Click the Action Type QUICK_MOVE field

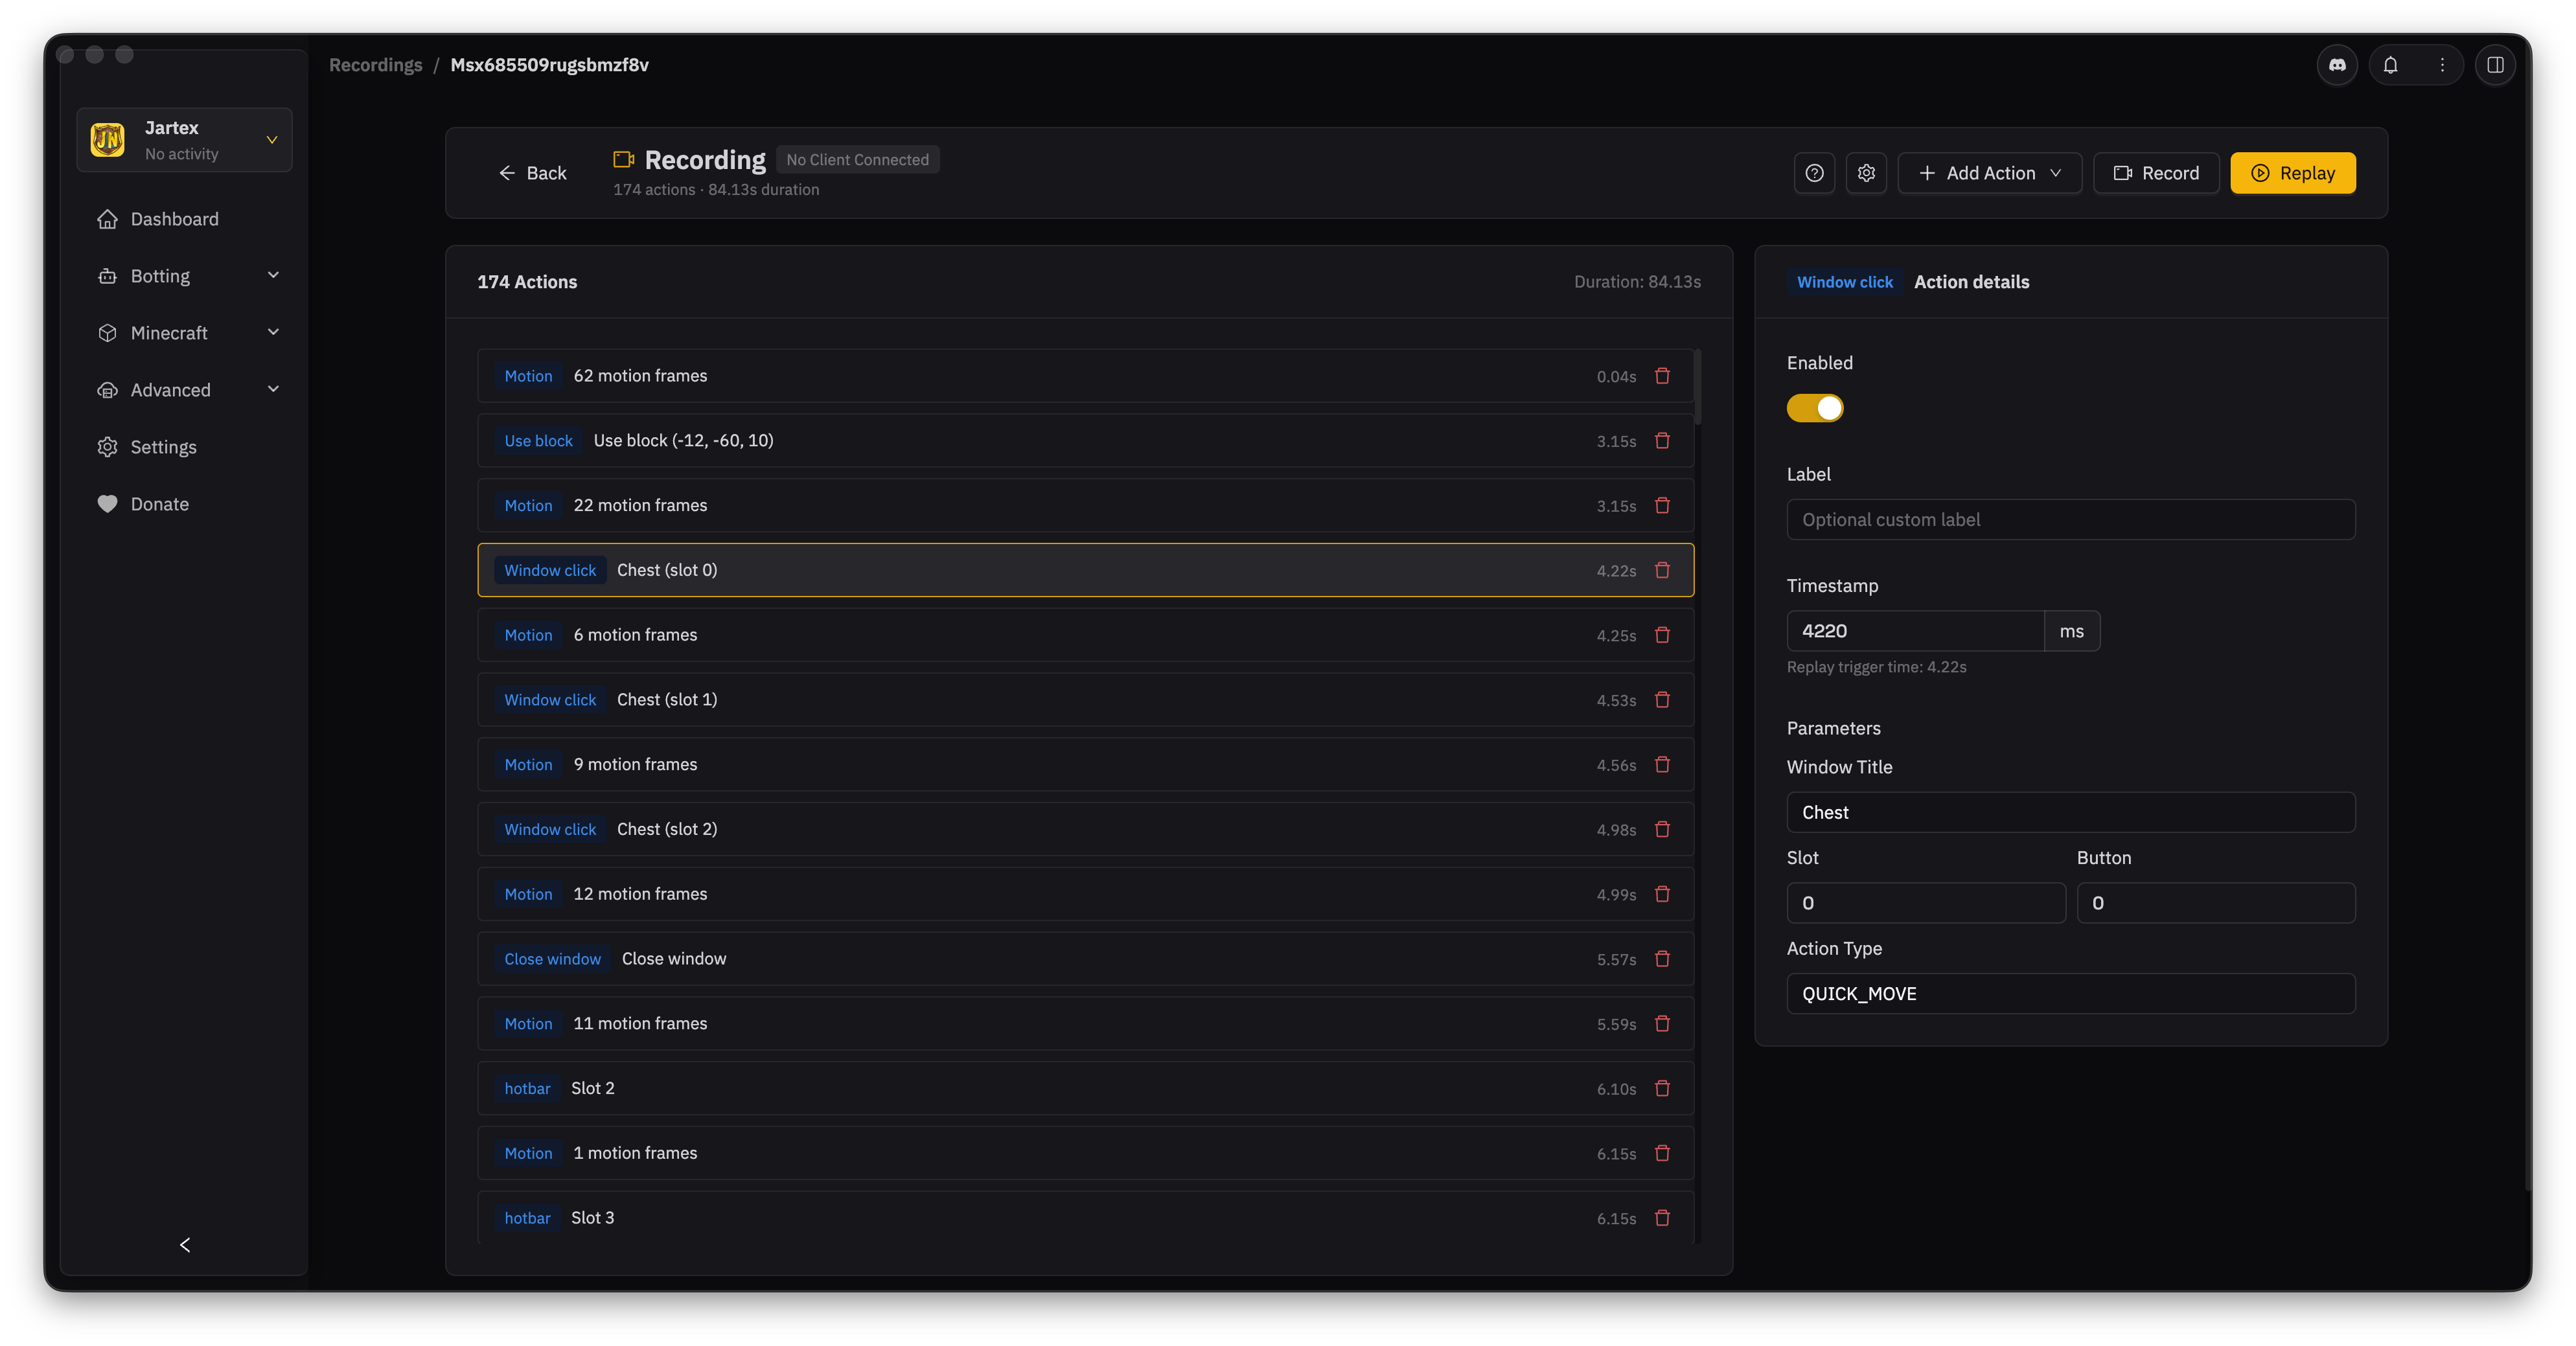click(2070, 994)
